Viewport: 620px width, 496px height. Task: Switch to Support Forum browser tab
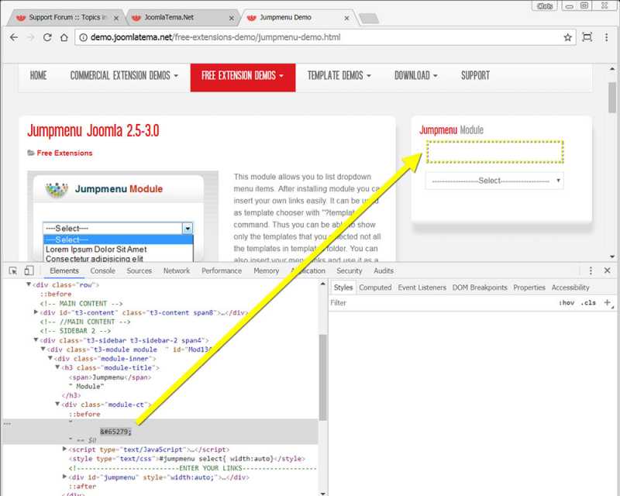[68, 17]
